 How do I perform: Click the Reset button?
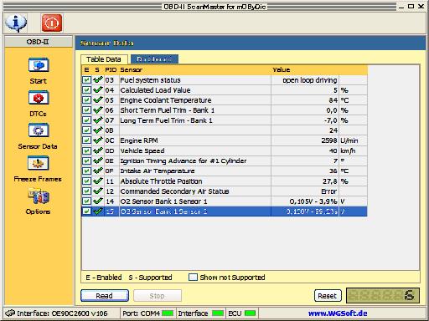coord(328,296)
